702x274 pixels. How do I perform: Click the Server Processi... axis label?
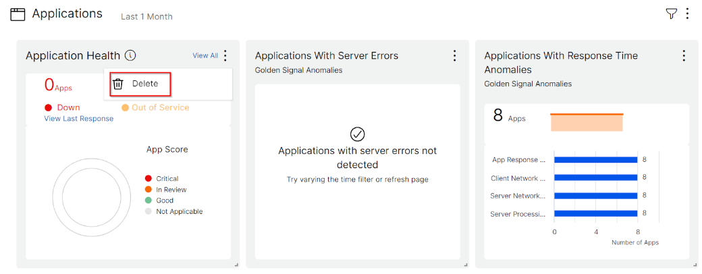[x=518, y=214]
